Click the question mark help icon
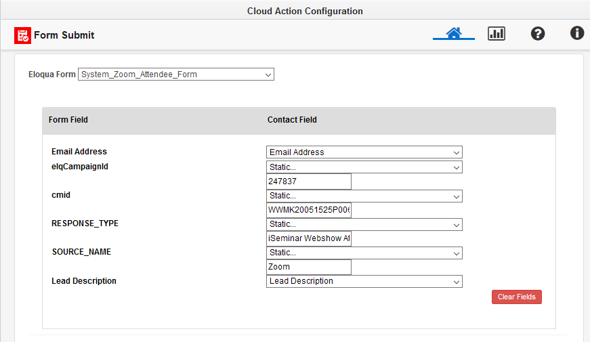Screen dimensions: 590x342 point(538,33)
